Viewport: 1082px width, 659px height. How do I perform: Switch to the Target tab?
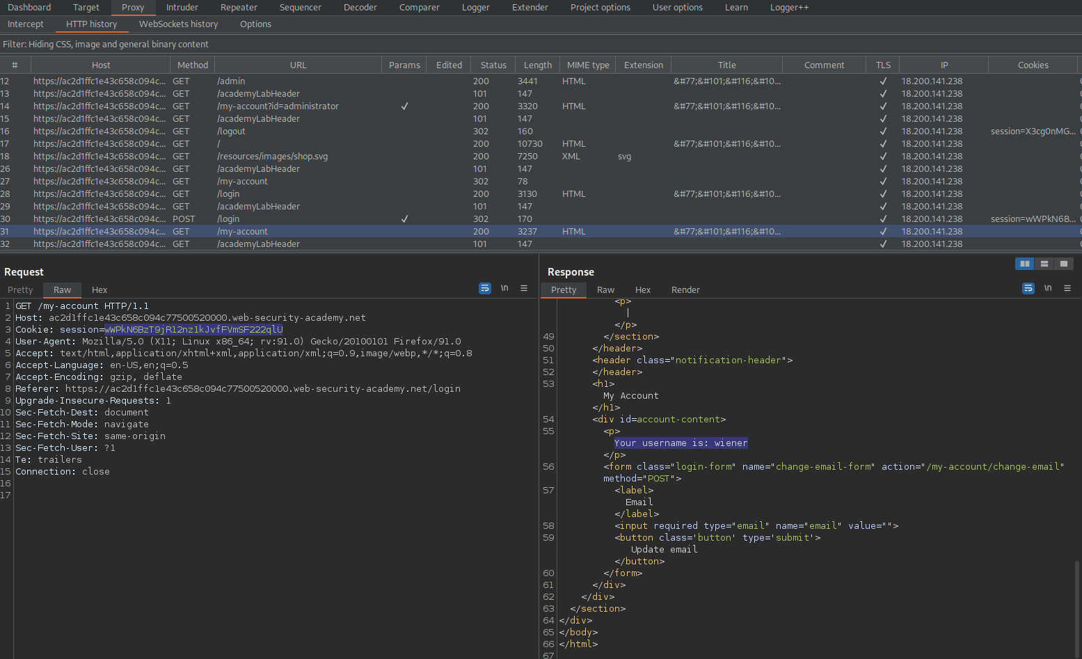[x=86, y=8]
